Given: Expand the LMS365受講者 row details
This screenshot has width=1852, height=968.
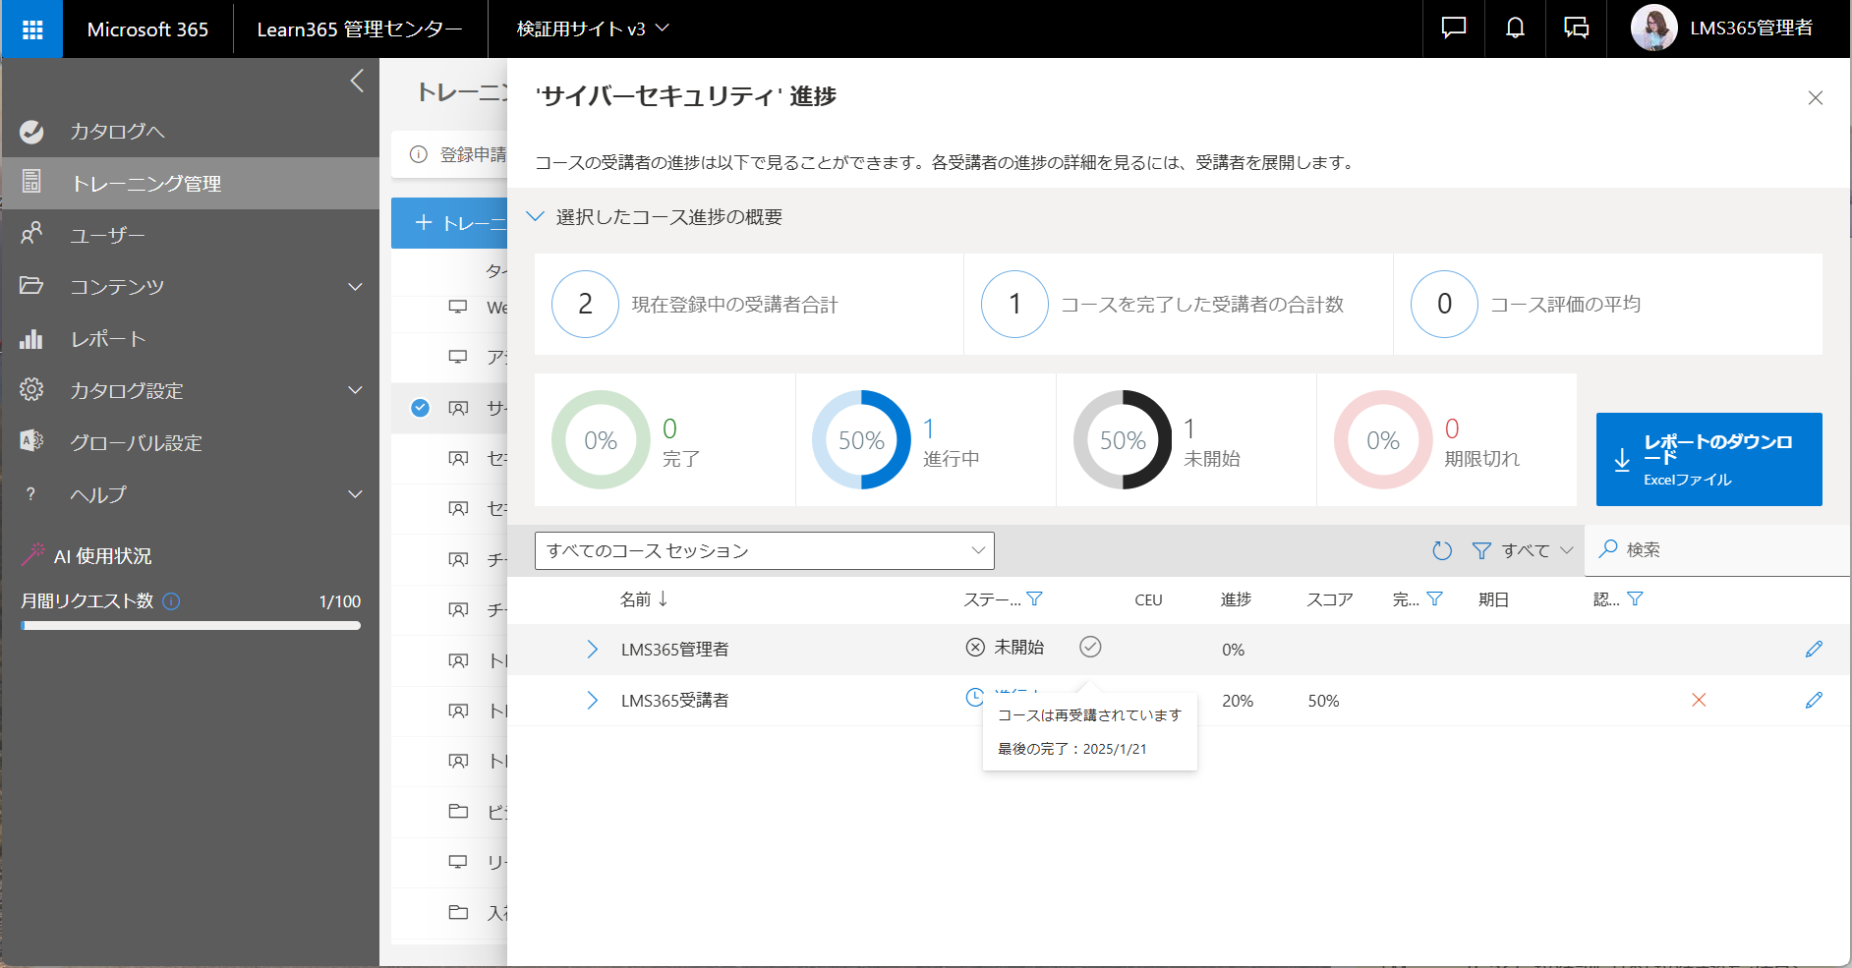Looking at the screenshot, I should 592,700.
